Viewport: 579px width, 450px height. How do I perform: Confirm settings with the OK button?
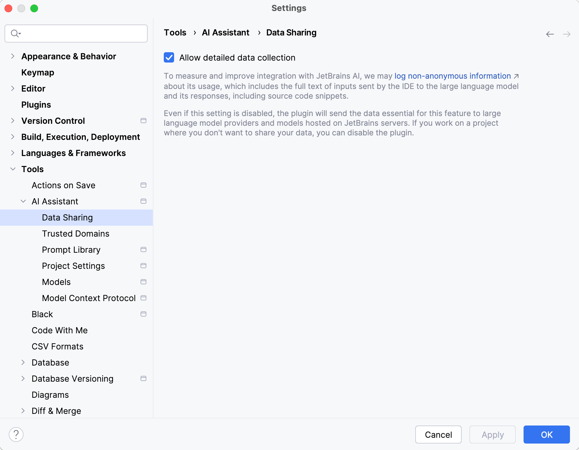click(546, 435)
